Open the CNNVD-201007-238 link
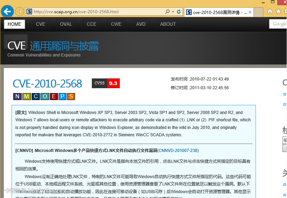Viewport: 287px width, 198px height. (x=178, y=151)
